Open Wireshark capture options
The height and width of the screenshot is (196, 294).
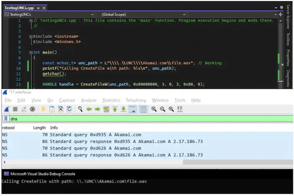[33, 109]
